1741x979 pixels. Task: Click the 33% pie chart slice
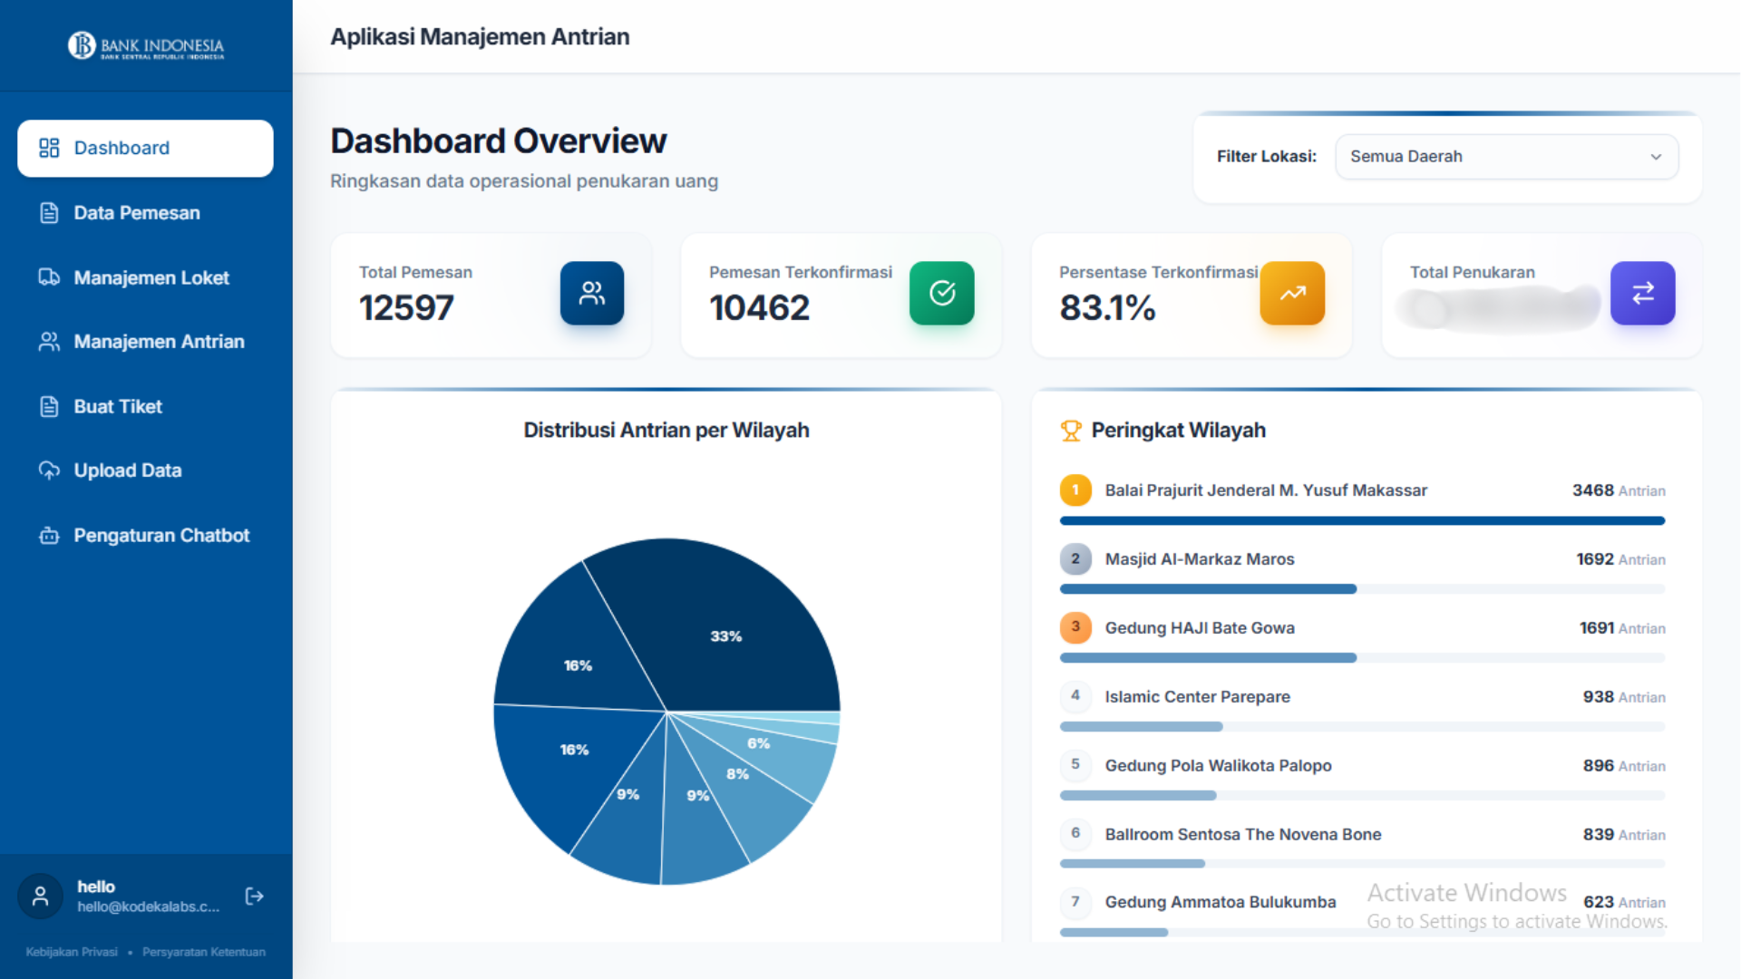pos(725,636)
